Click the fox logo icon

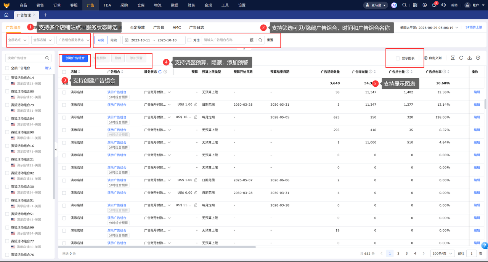click(x=7, y=5)
